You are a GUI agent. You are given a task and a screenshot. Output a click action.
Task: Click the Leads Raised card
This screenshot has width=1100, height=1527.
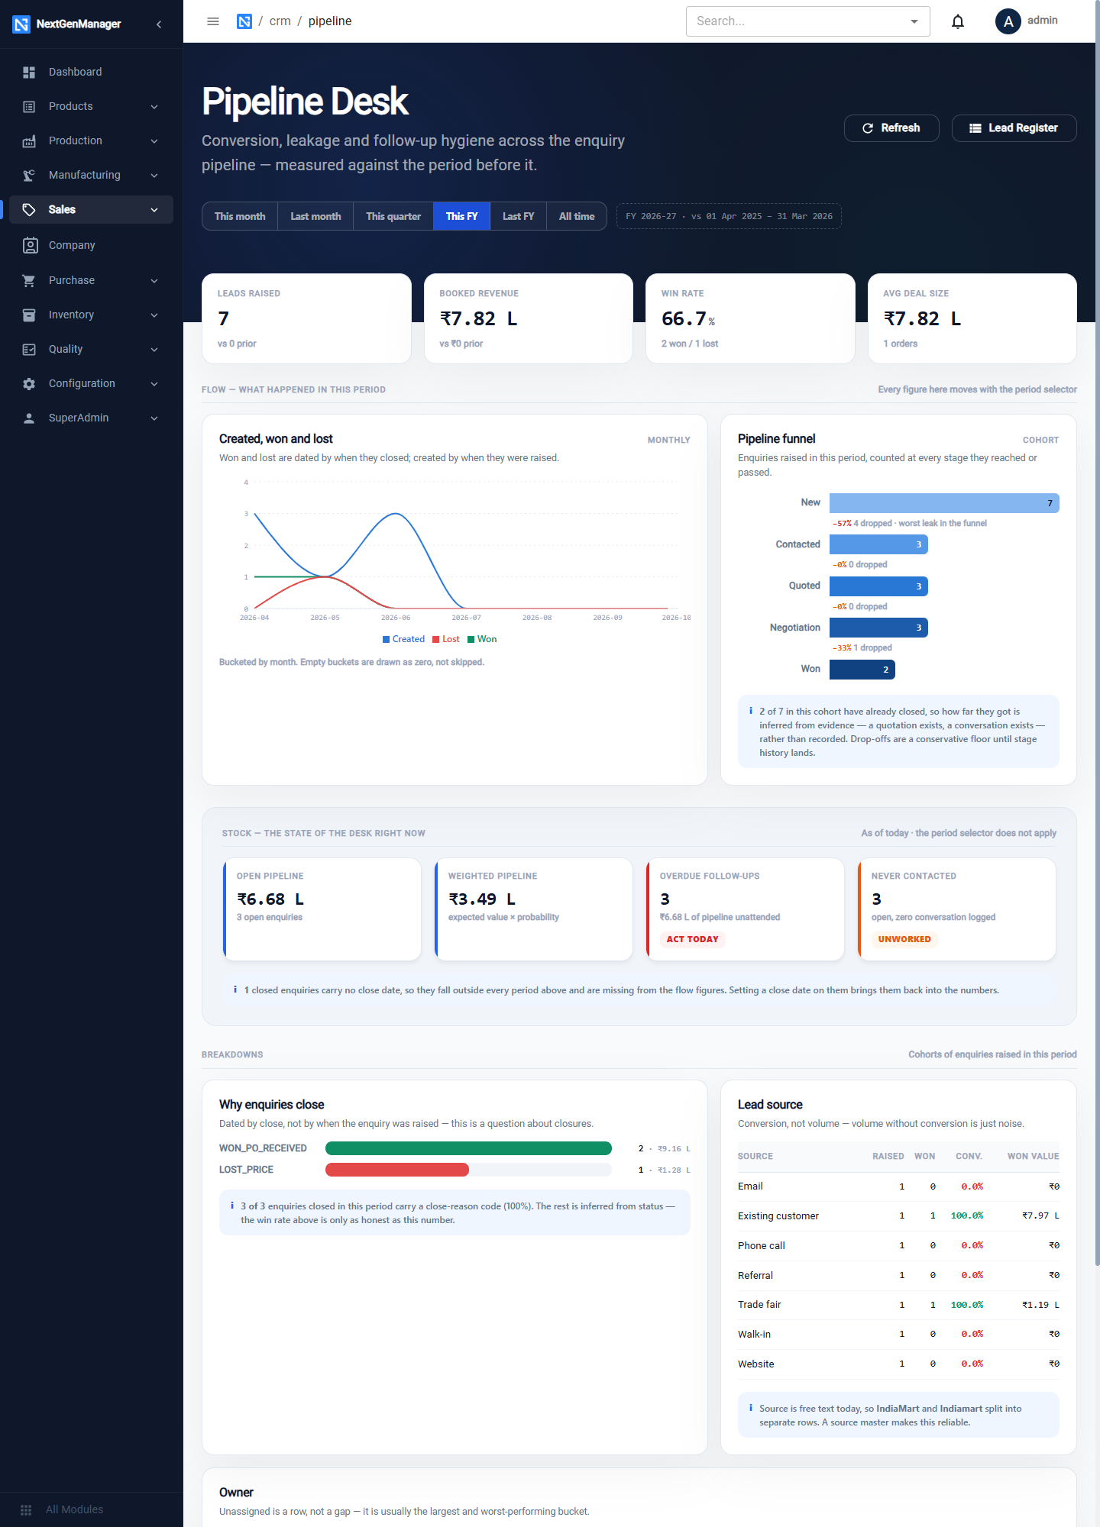(x=306, y=318)
